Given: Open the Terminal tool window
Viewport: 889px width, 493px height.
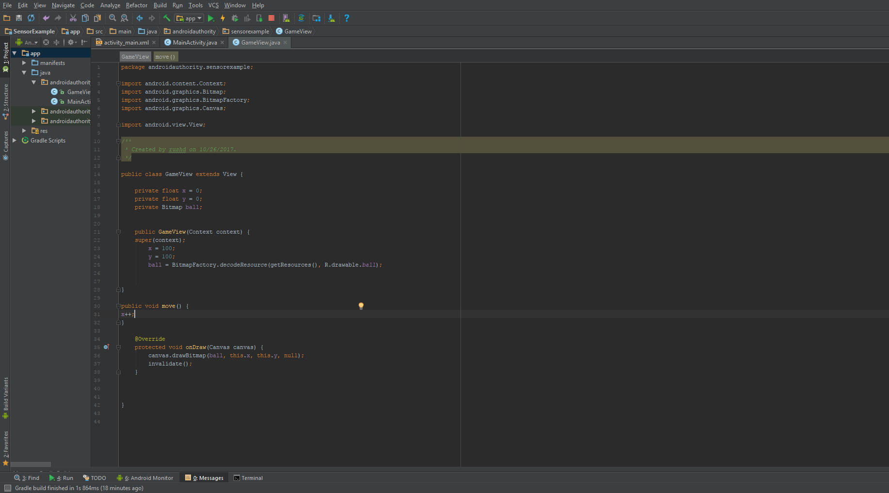Looking at the screenshot, I should pos(248,478).
